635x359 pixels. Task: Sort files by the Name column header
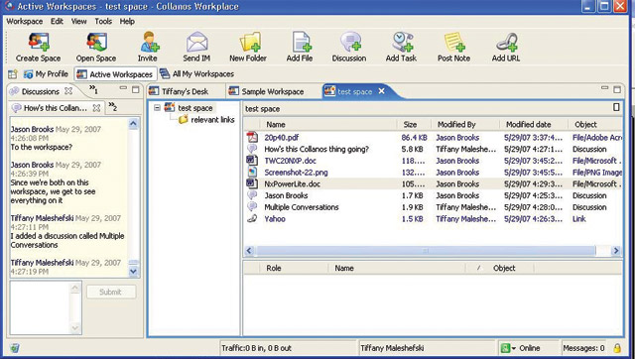[x=328, y=124]
